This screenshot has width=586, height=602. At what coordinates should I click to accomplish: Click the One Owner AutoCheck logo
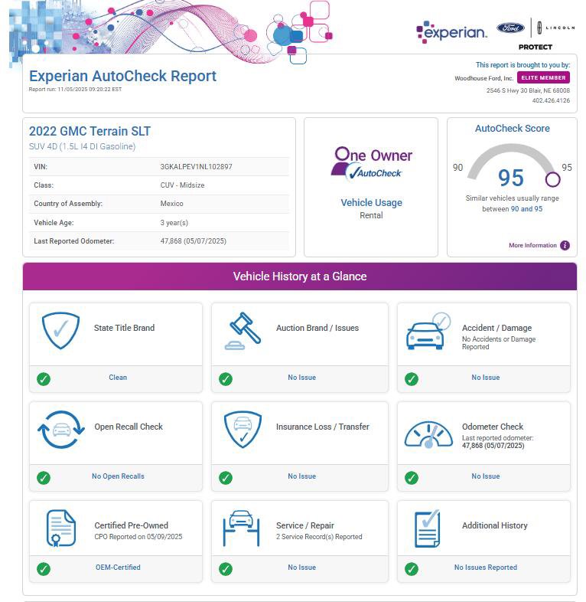pyautogui.click(x=371, y=163)
